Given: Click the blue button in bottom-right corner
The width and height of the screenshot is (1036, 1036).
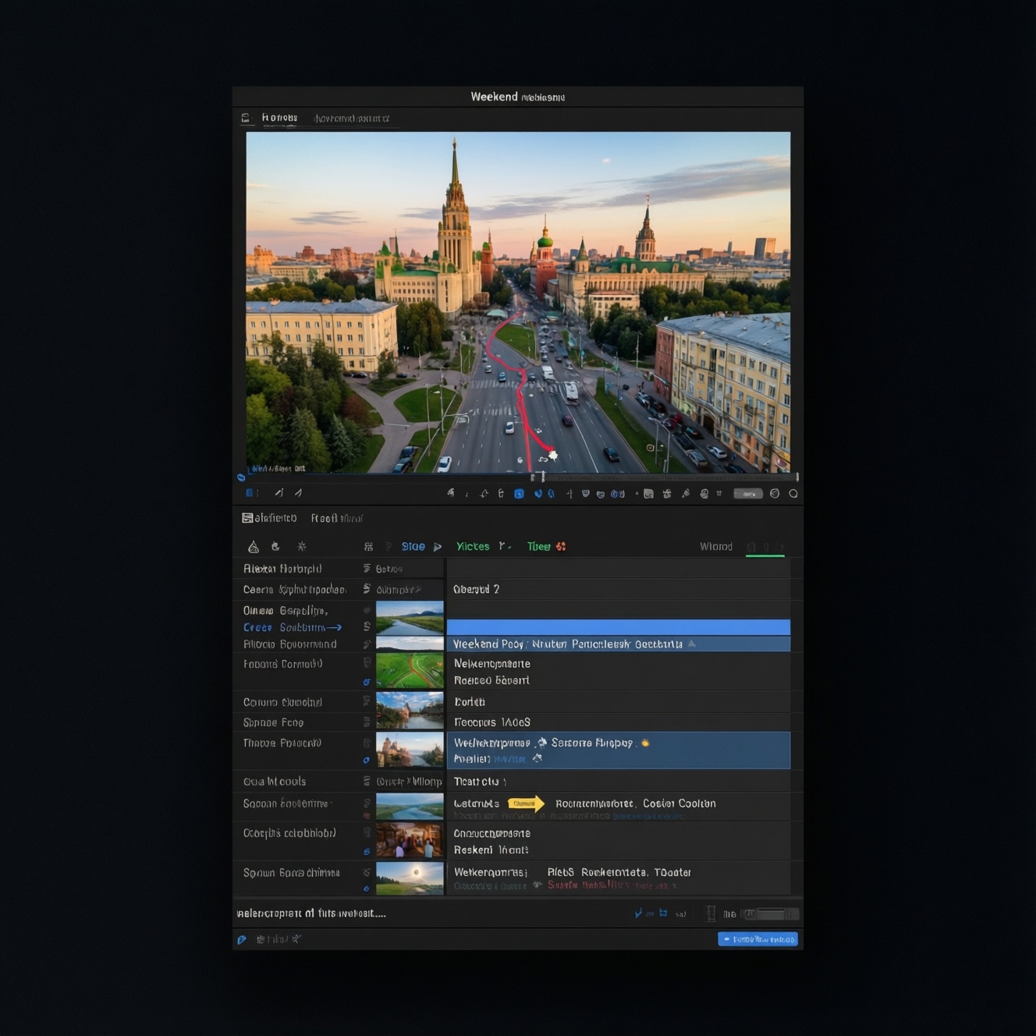Looking at the screenshot, I should tap(757, 939).
